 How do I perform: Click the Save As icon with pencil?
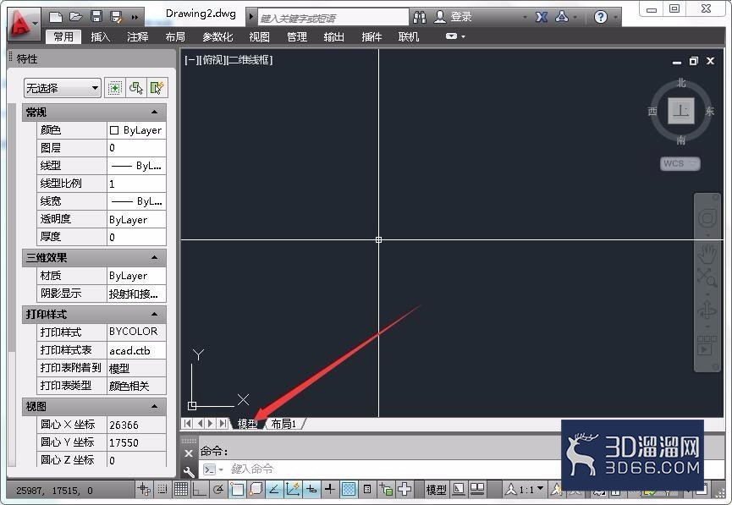(116, 17)
